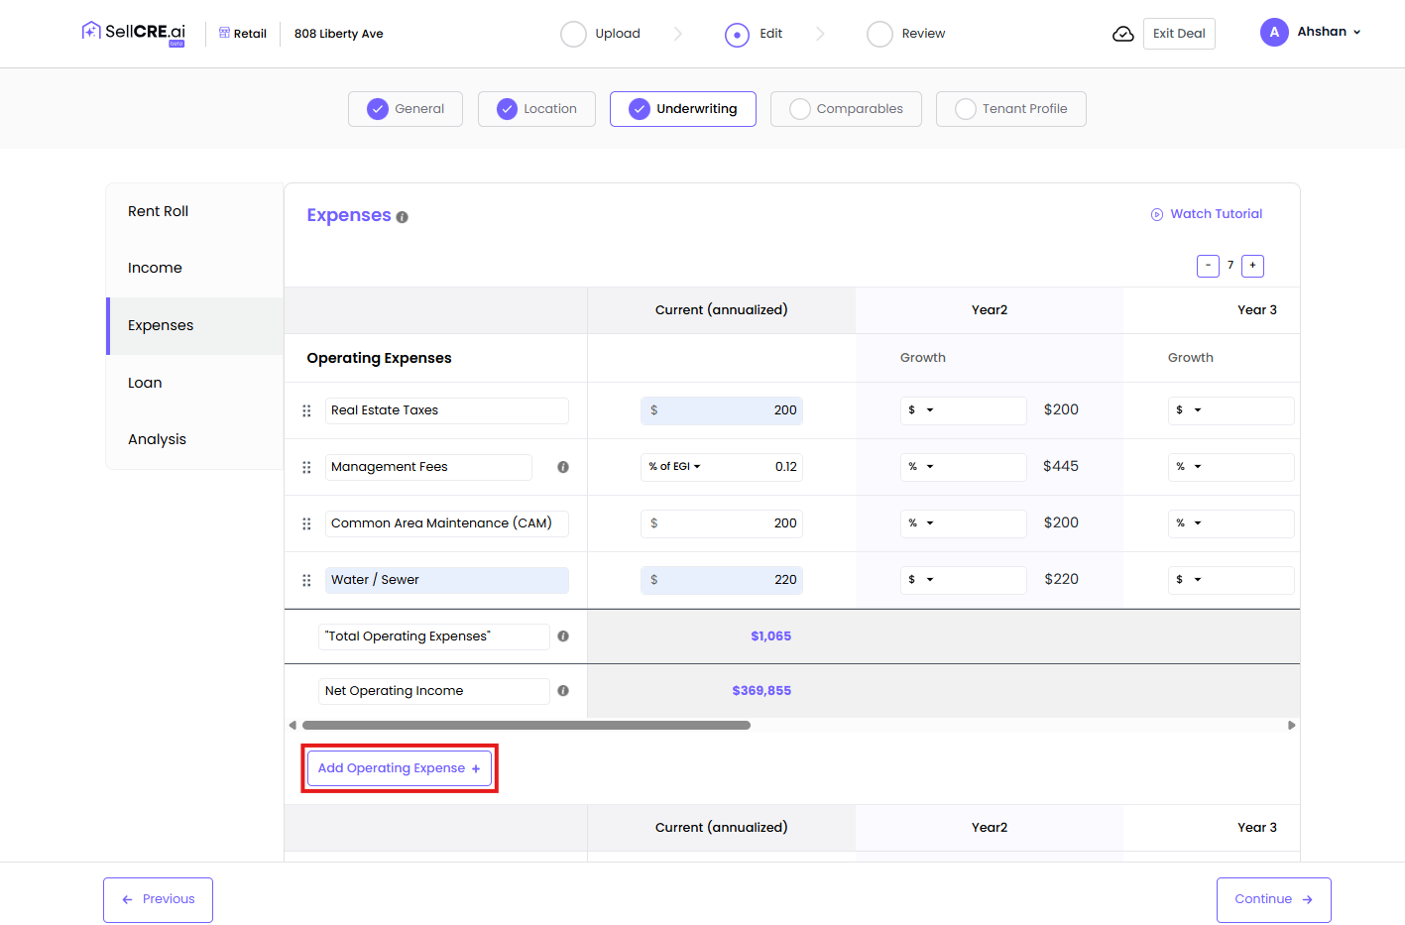The height and width of the screenshot is (925, 1405).
Task: Click drag handle for Real Estate Taxes
Action: [x=306, y=410]
